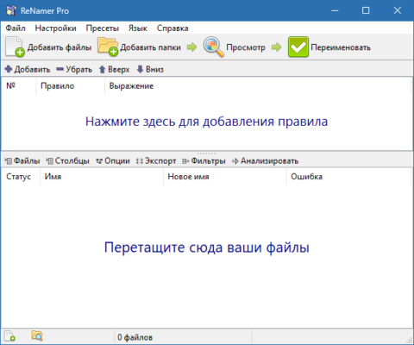Open the Фильтры dropdown

(208, 160)
